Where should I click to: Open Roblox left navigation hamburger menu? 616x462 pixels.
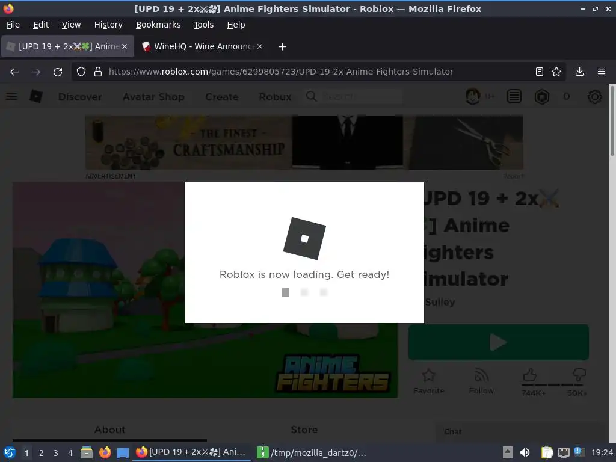pos(11,96)
